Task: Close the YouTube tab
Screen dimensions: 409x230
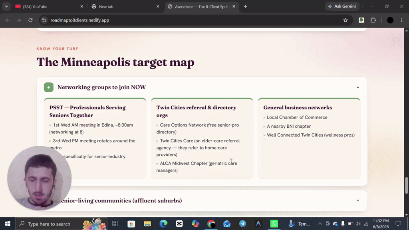Action: click(81, 6)
